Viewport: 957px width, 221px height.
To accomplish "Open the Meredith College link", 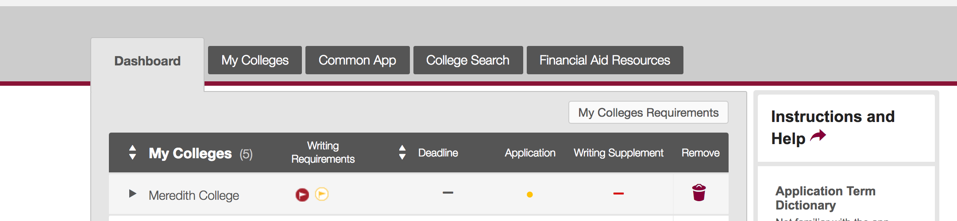I will 194,195.
